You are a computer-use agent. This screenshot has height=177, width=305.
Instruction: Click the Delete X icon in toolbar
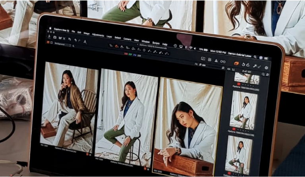pyautogui.click(x=64, y=38)
